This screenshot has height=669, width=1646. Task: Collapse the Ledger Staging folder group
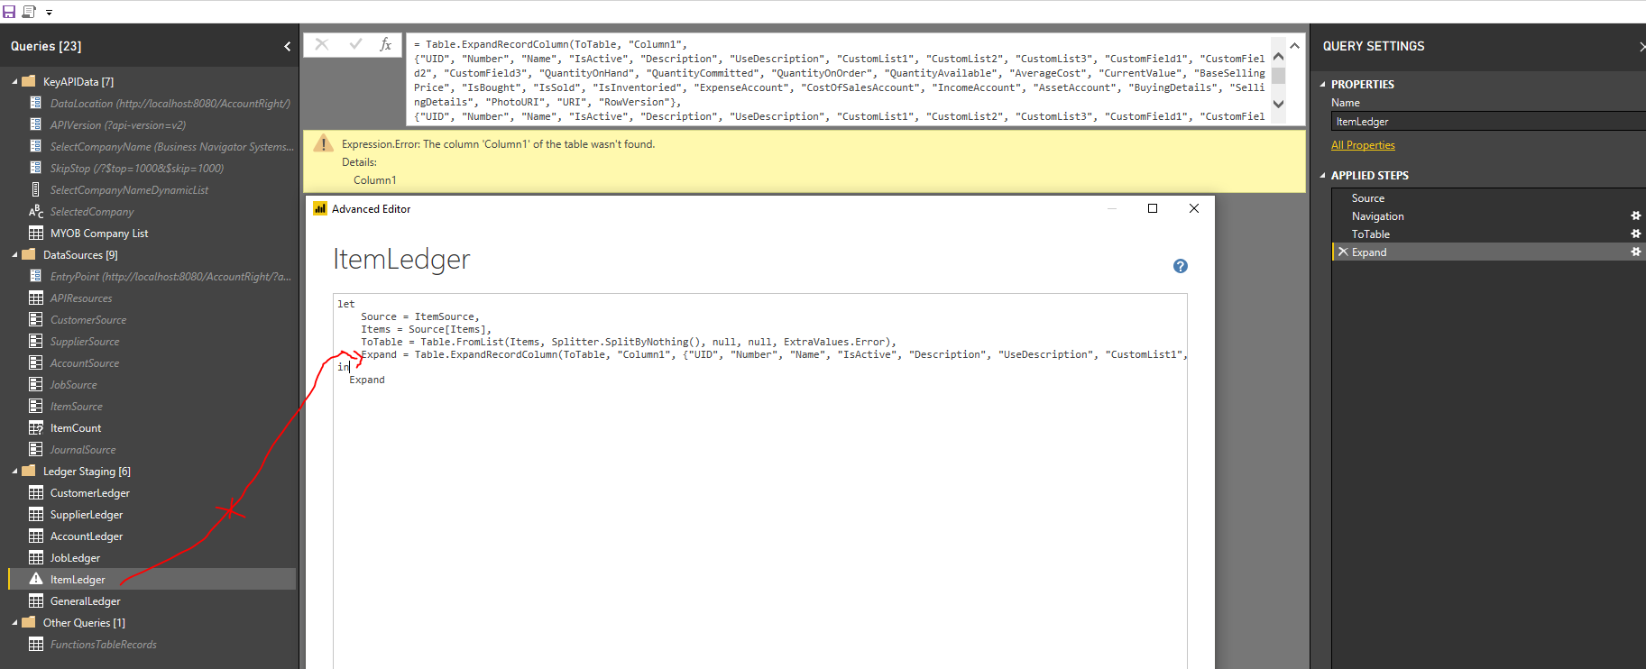[14, 472]
